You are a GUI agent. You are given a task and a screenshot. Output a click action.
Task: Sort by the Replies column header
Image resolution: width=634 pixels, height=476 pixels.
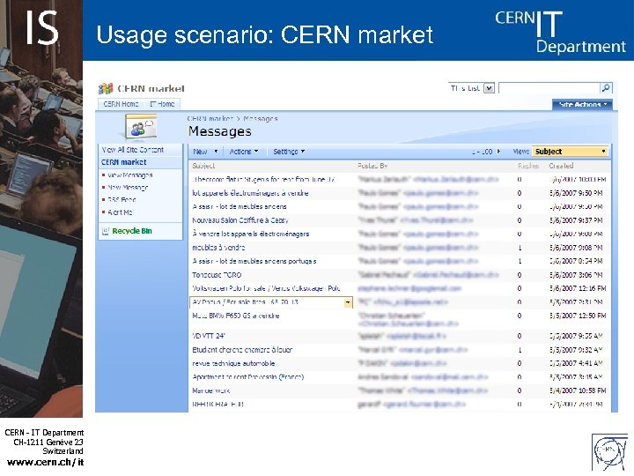pos(528,166)
